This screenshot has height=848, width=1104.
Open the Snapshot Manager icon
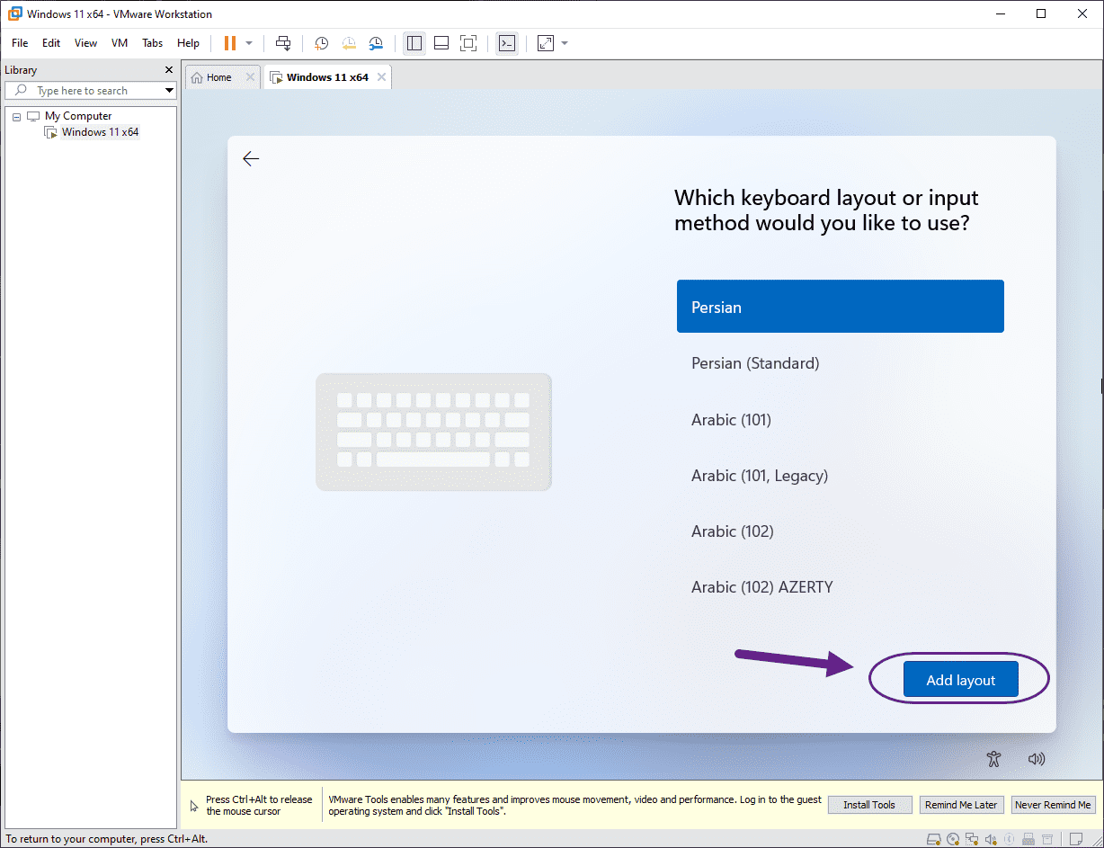click(376, 43)
